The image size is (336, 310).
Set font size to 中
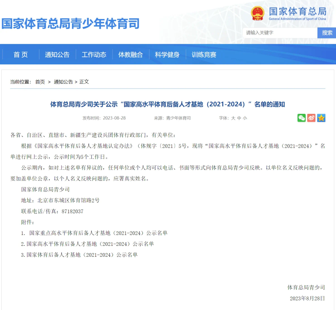[x=239, y=118]
